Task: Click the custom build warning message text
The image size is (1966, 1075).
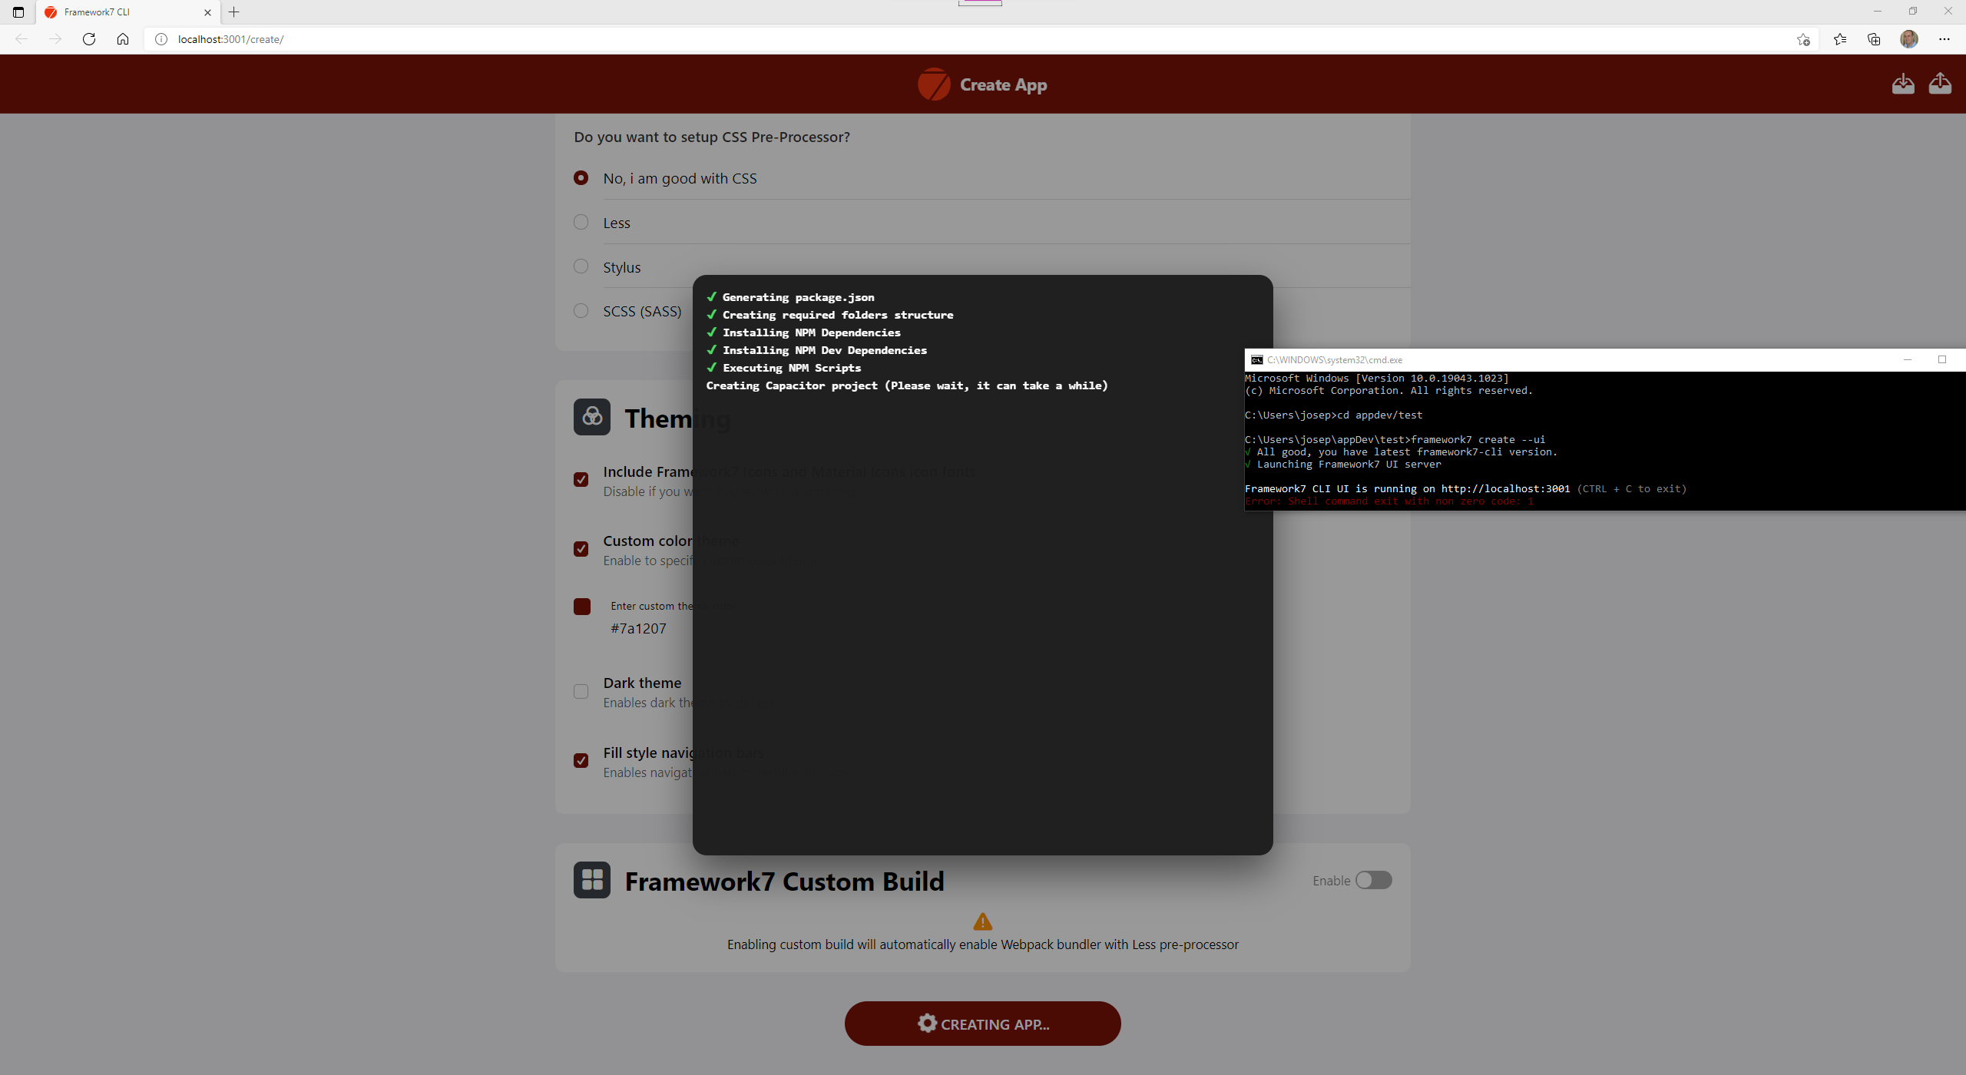Action: pos(983,945)
